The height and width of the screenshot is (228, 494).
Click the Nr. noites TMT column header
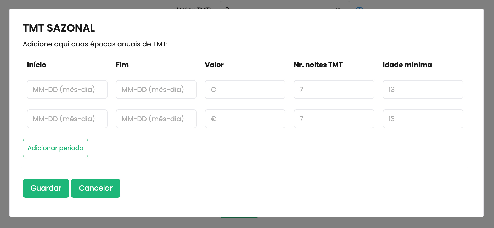(318, 65)
